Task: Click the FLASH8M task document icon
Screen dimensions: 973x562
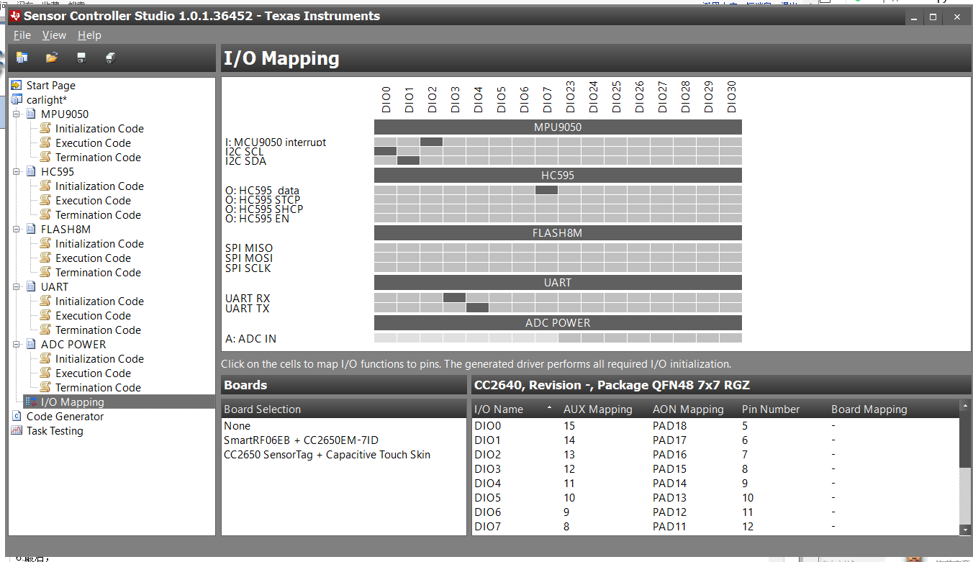Action: click(x=31, y=229)
